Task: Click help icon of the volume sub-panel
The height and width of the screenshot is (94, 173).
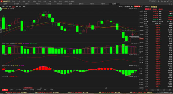Action: (x=136, y=44)
